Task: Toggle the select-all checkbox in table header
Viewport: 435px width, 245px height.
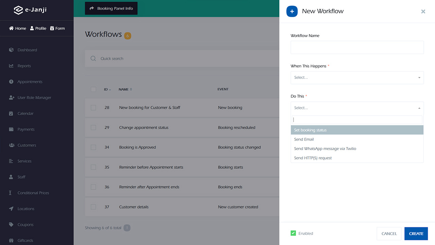Action: coord(93,89)
